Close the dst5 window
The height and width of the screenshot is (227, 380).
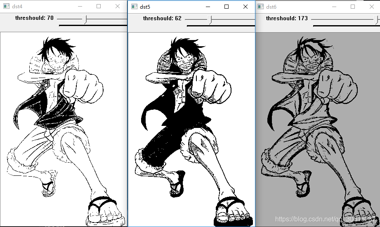point(245,7)
